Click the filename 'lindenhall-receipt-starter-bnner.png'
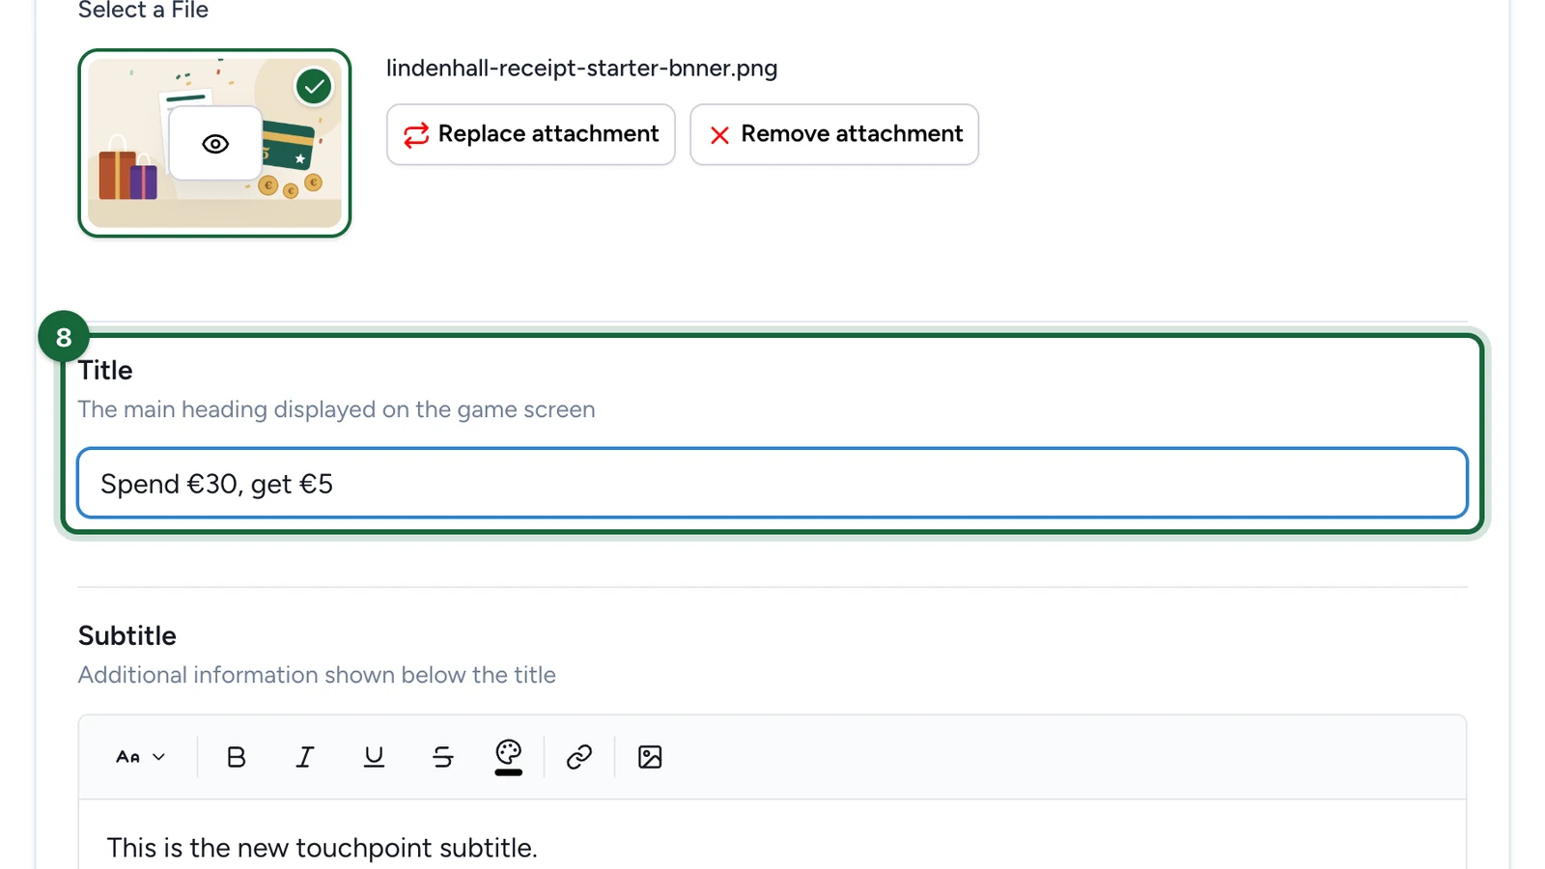This screenshot has height=869, width=1545. [581, 69]
